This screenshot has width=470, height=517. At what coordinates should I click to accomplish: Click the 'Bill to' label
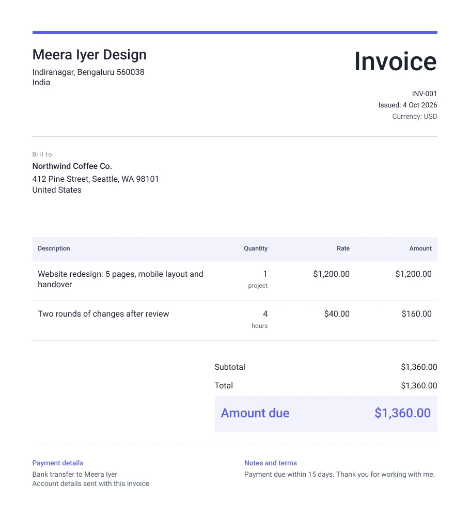point(42,154)
